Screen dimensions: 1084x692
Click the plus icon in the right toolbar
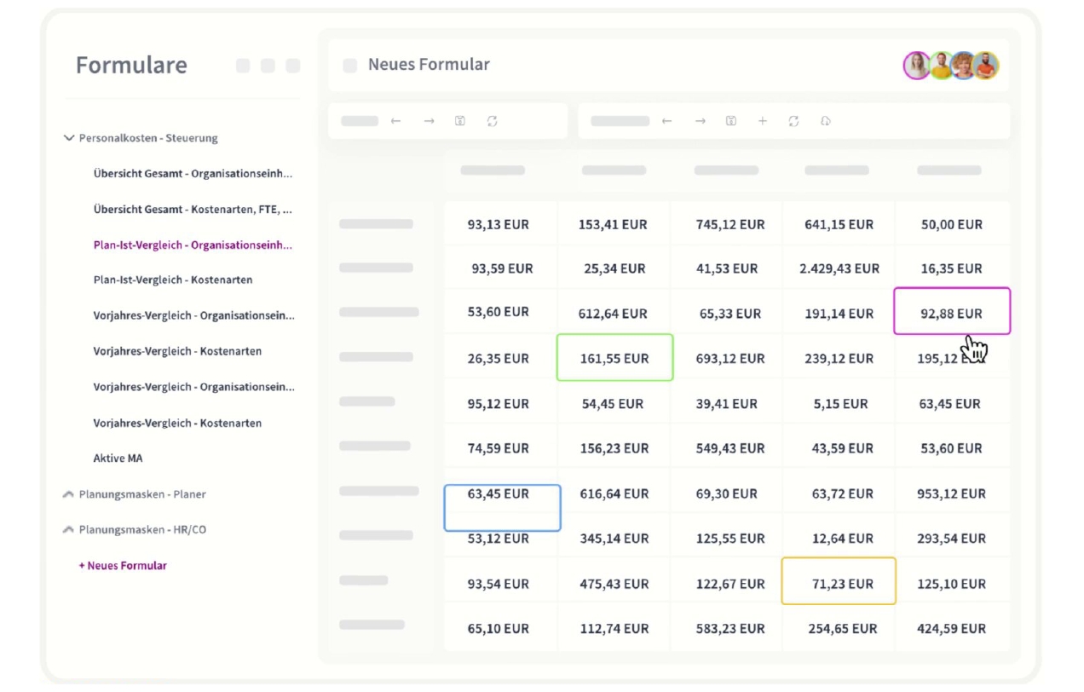coord(763,121)
